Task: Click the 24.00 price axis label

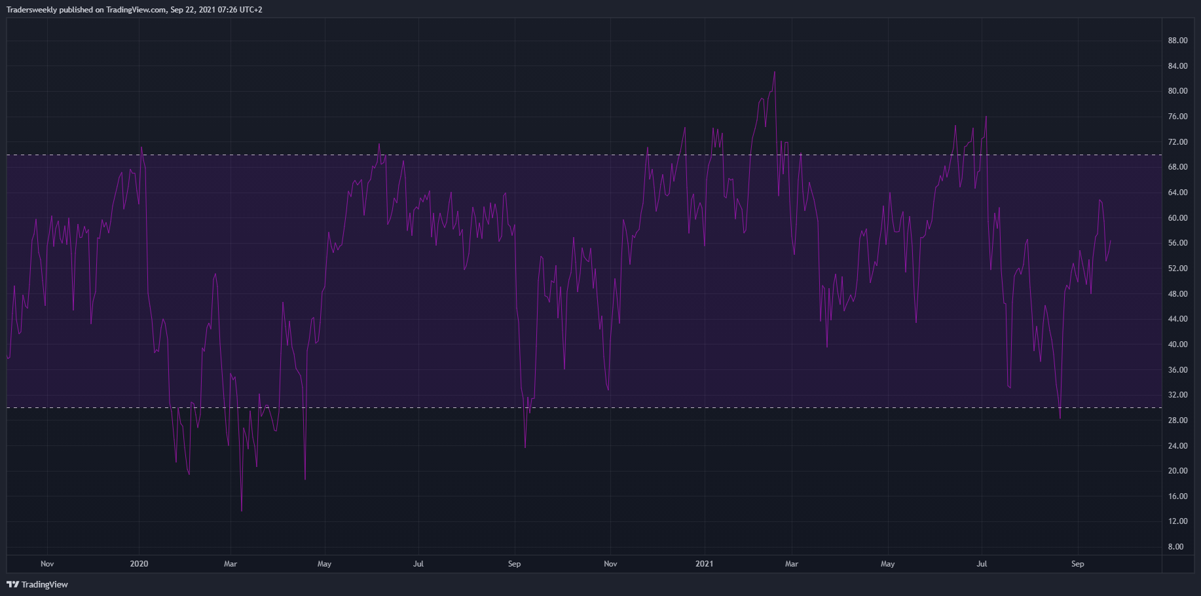Action: pos(1177,446)
